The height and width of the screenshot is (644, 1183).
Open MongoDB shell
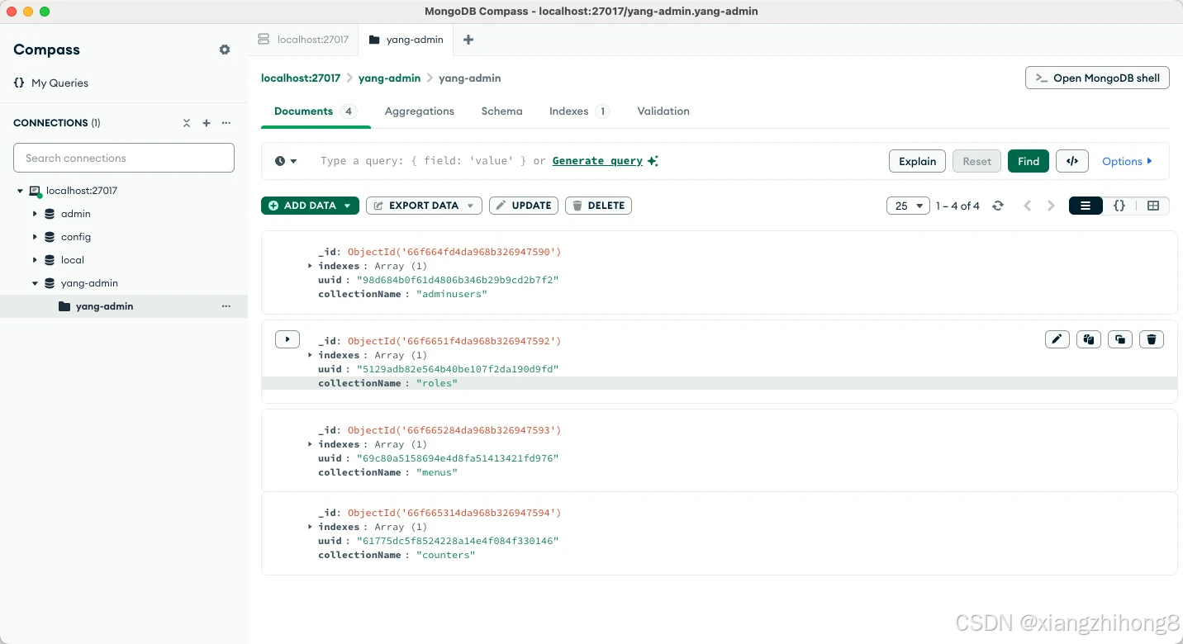coord(1097,78)
